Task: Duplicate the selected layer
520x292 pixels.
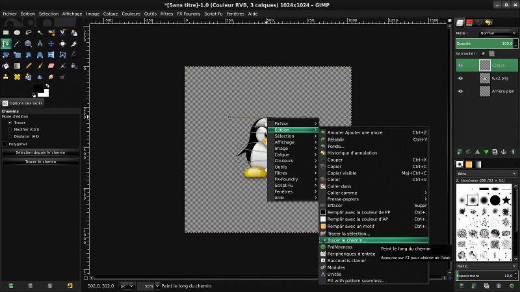Action: (x=495, y=152)
